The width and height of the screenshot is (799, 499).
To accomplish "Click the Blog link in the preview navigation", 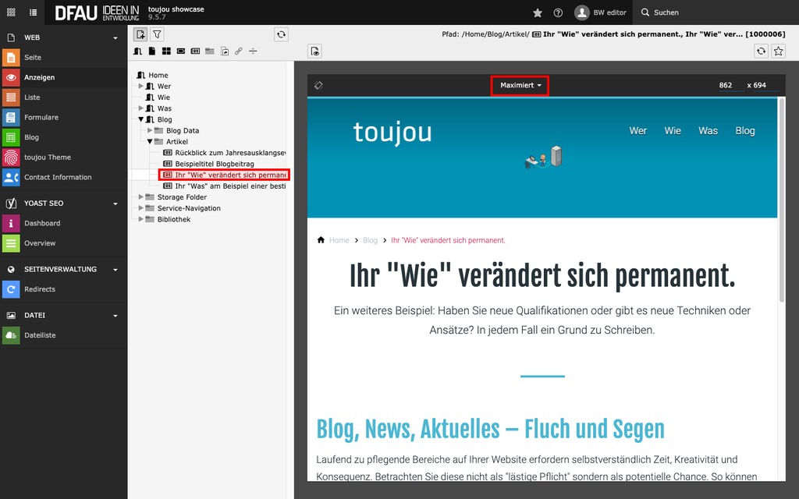I will pos(744,131).
